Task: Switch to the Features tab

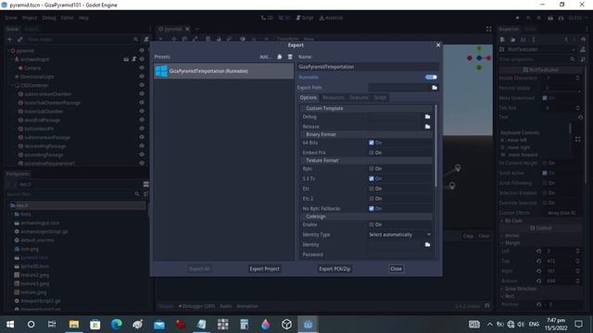Action: (359, 98)
